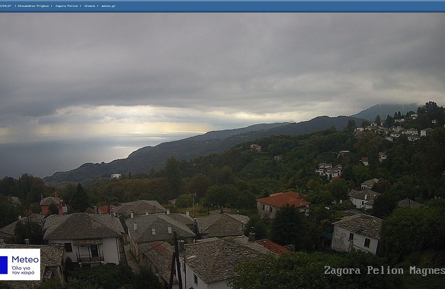Image resolution: width=445 pixels, height=289 pixels.
Task: Click the Zagora Pelion Magnes watermark text
Action: click(384, 271)
